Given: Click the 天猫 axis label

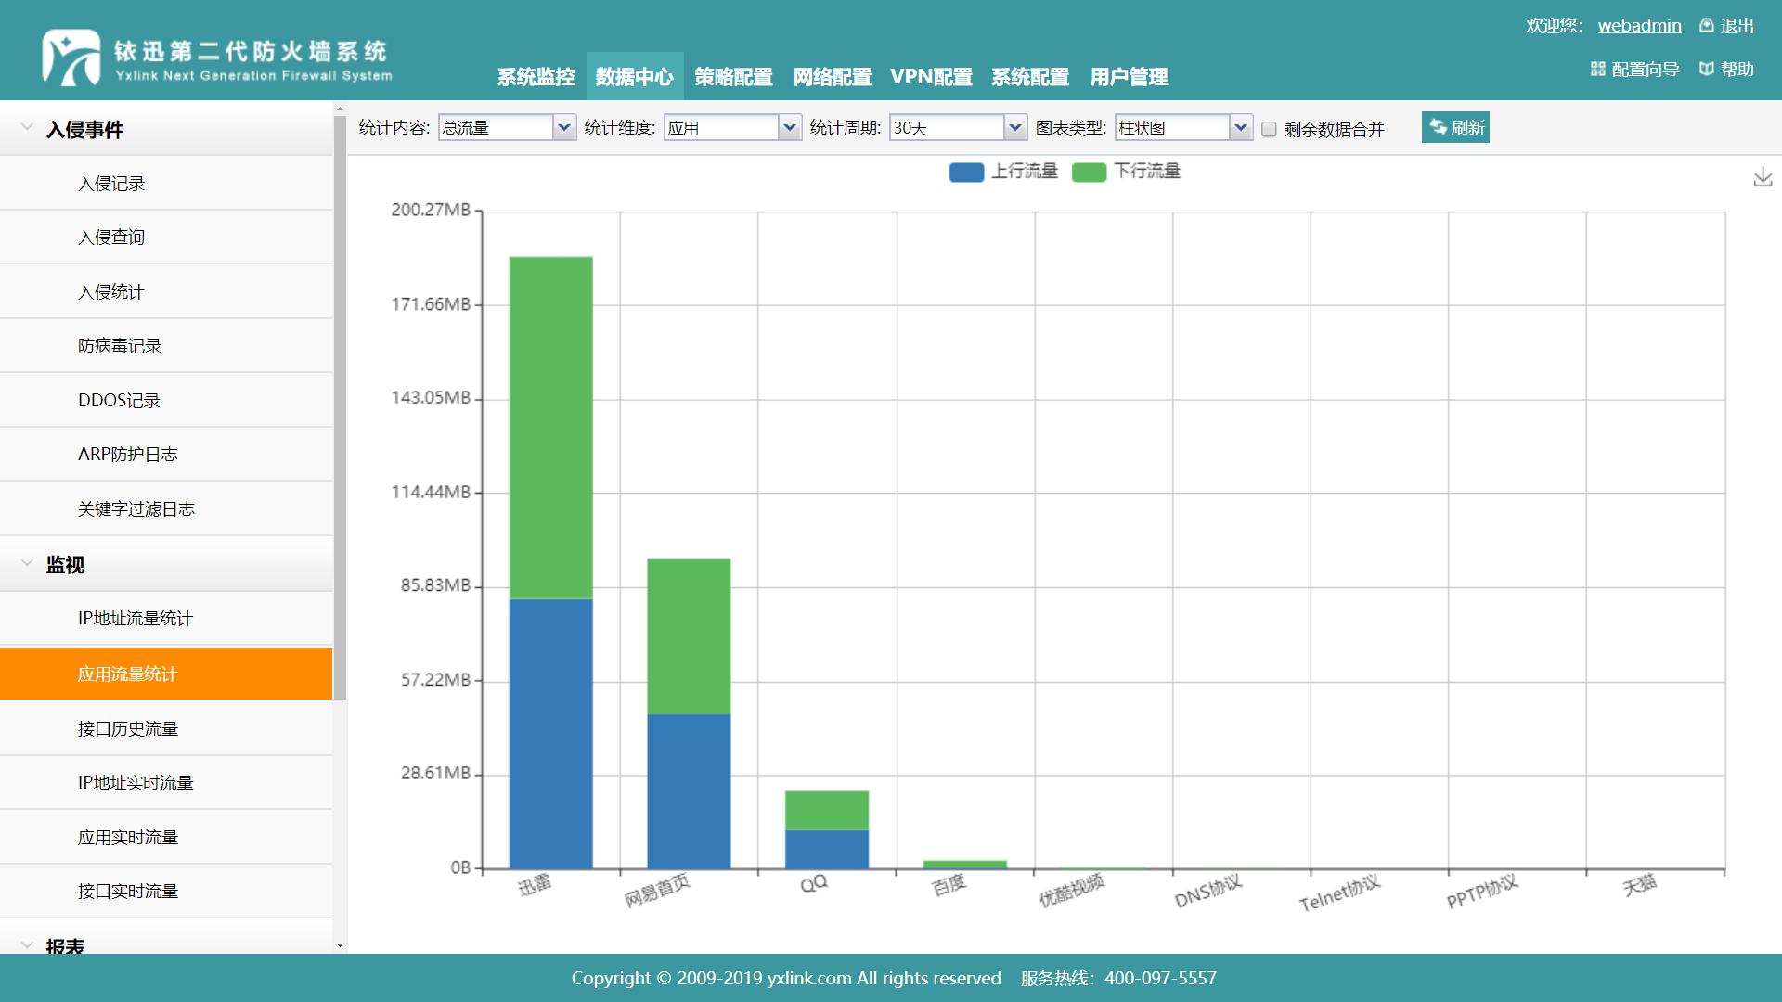Looking at the screenshot, I should pos(1640,885).
